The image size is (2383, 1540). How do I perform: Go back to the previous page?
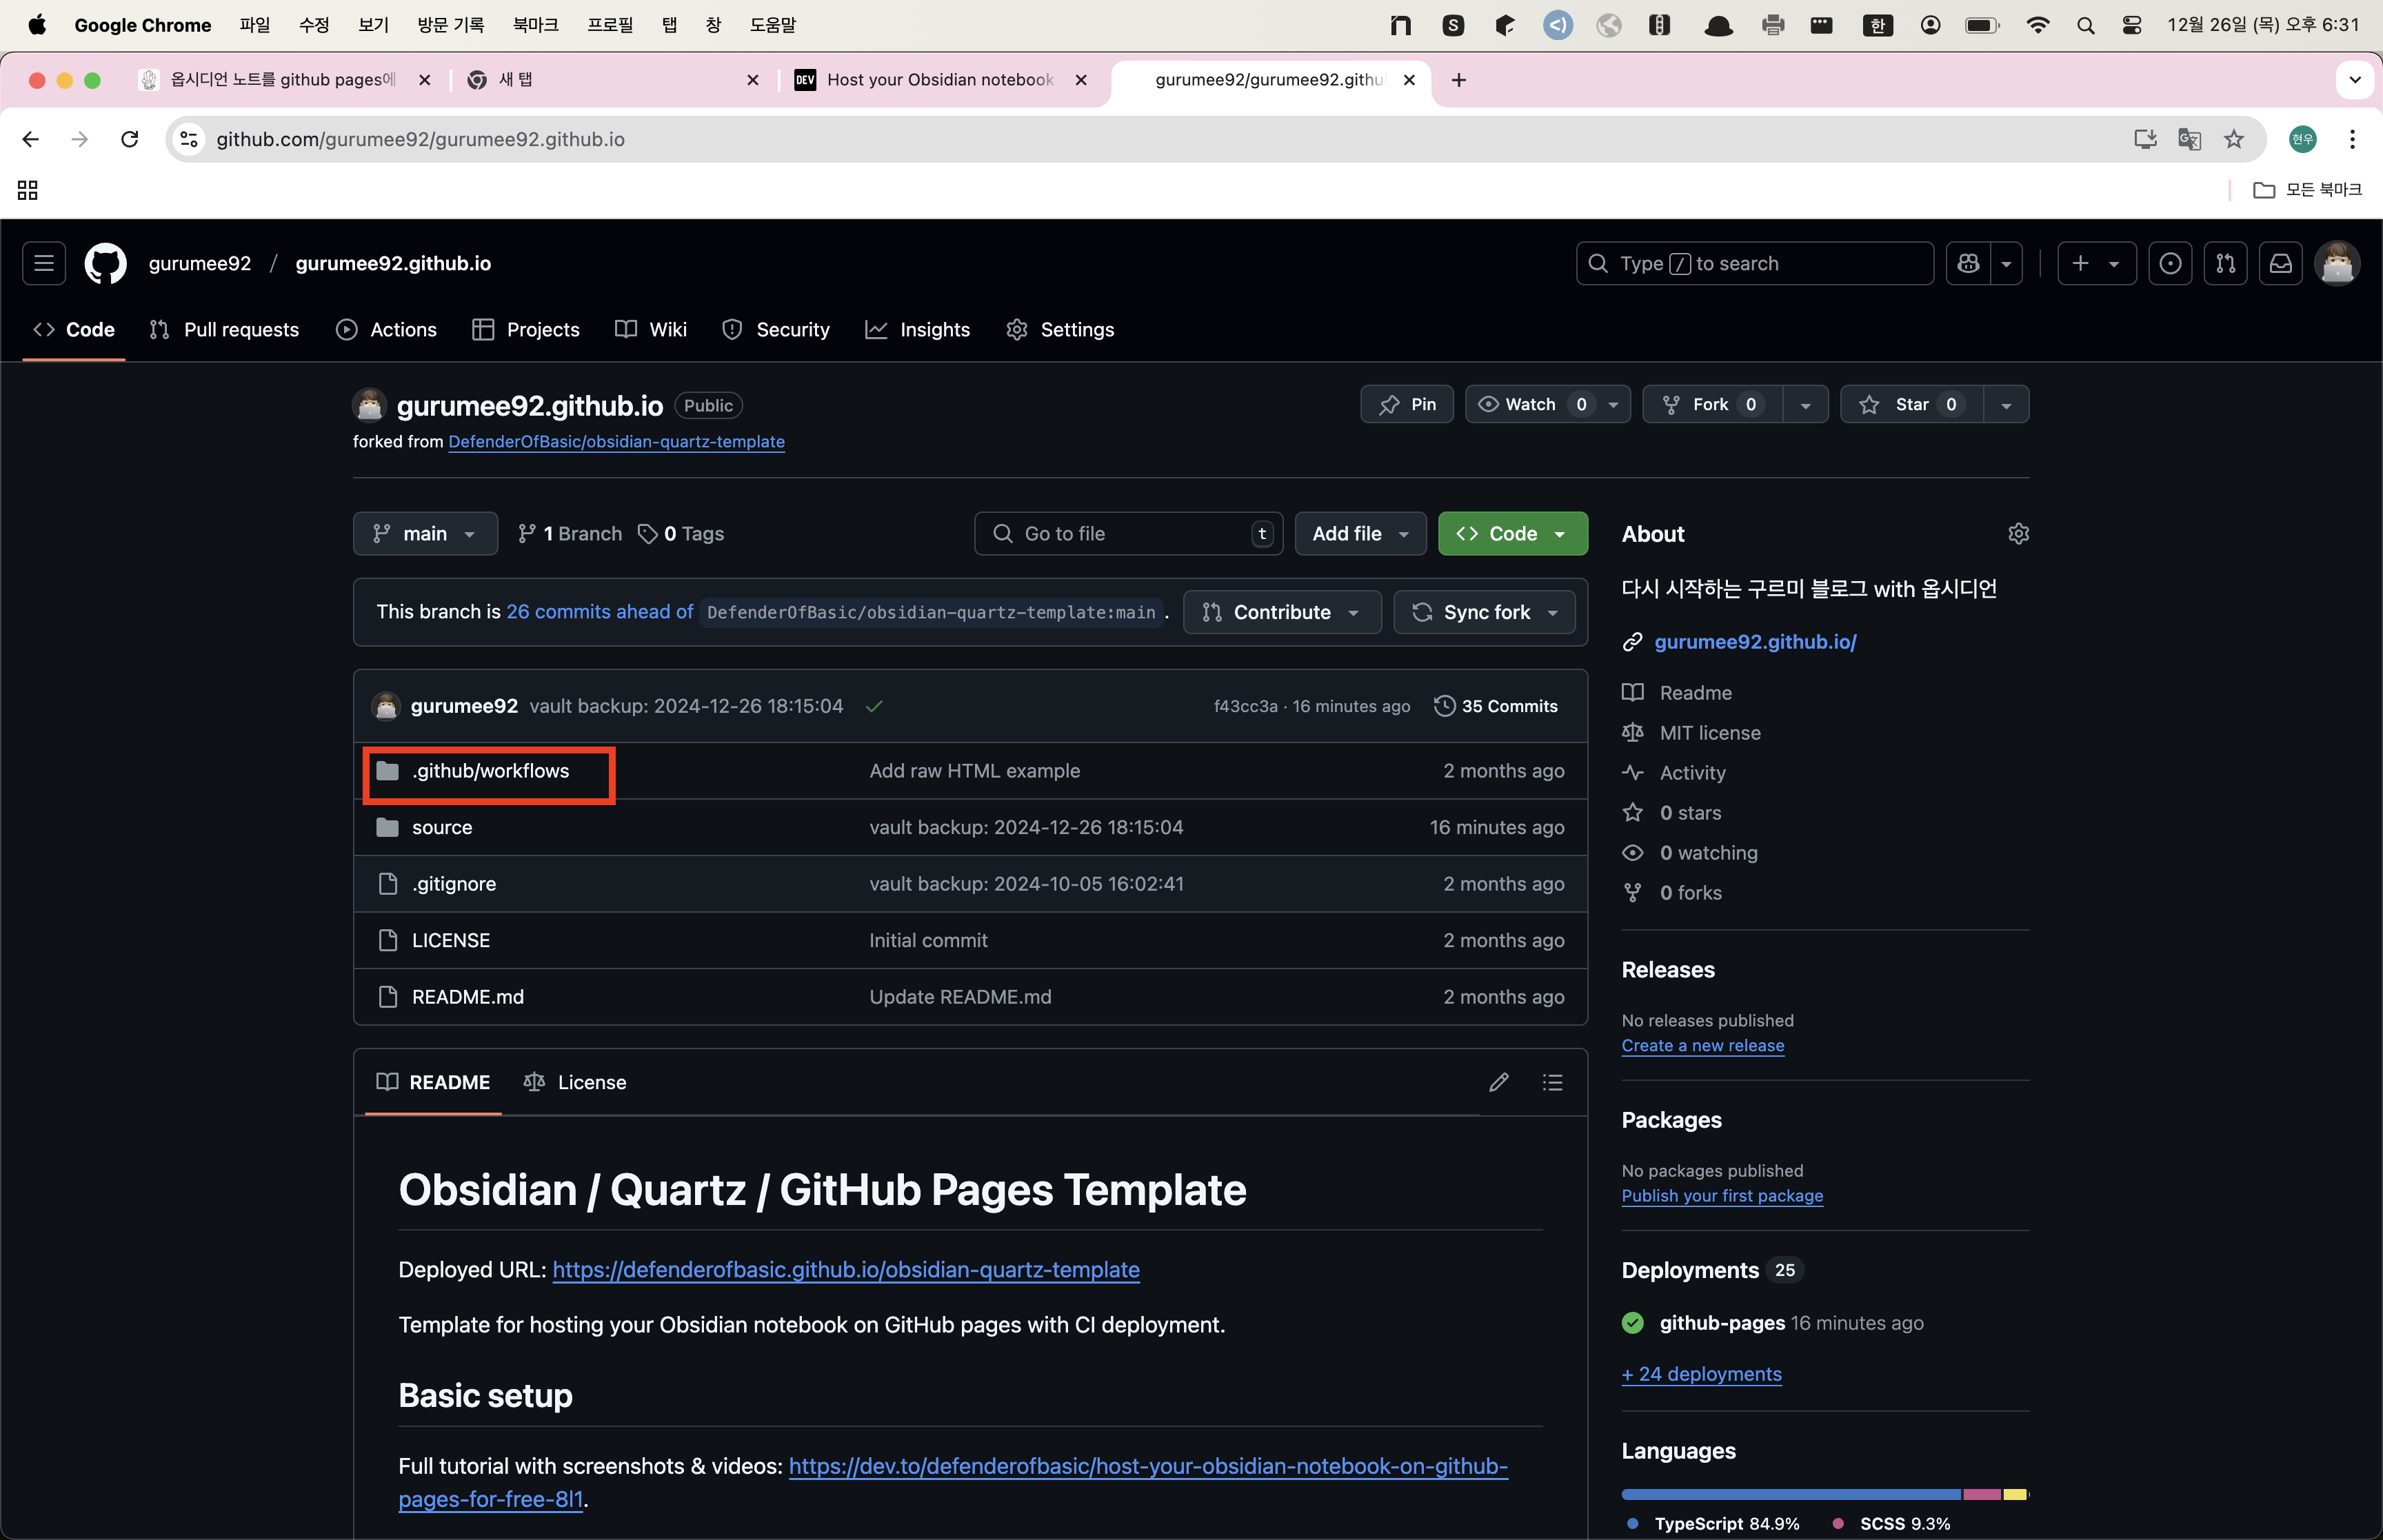[31, 139]
